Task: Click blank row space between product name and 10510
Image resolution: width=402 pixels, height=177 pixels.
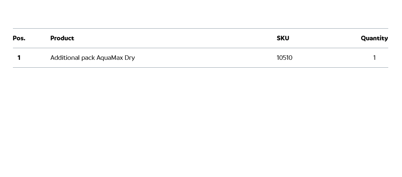Action: click(204, 58)
